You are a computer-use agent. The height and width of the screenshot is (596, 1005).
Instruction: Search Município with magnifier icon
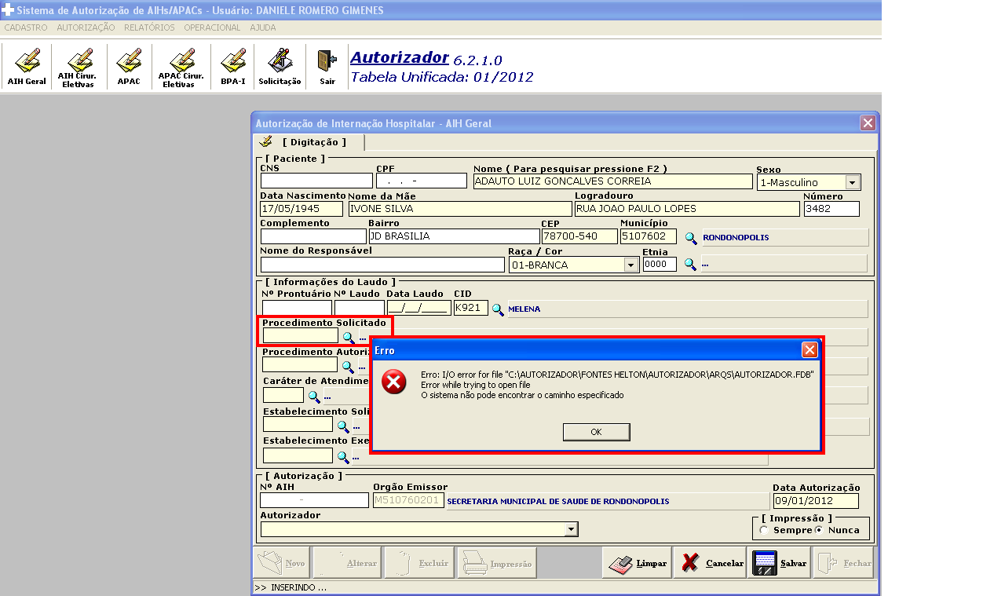pyautogui.click(x=691, y=237)
